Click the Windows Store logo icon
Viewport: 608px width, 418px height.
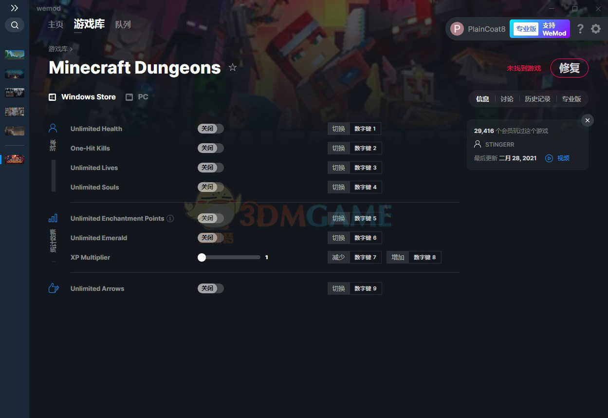click(52, 97)
